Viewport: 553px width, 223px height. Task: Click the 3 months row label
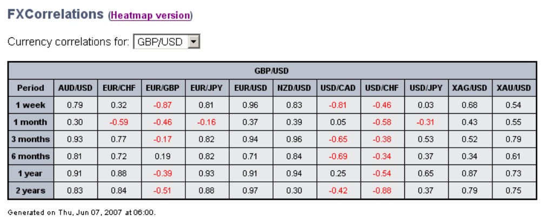coord(31,139)
